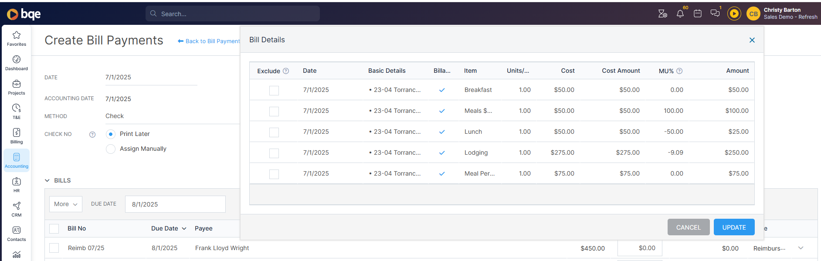Go to Projects in sidebar
821x261 pixels.
coord(17,87)
